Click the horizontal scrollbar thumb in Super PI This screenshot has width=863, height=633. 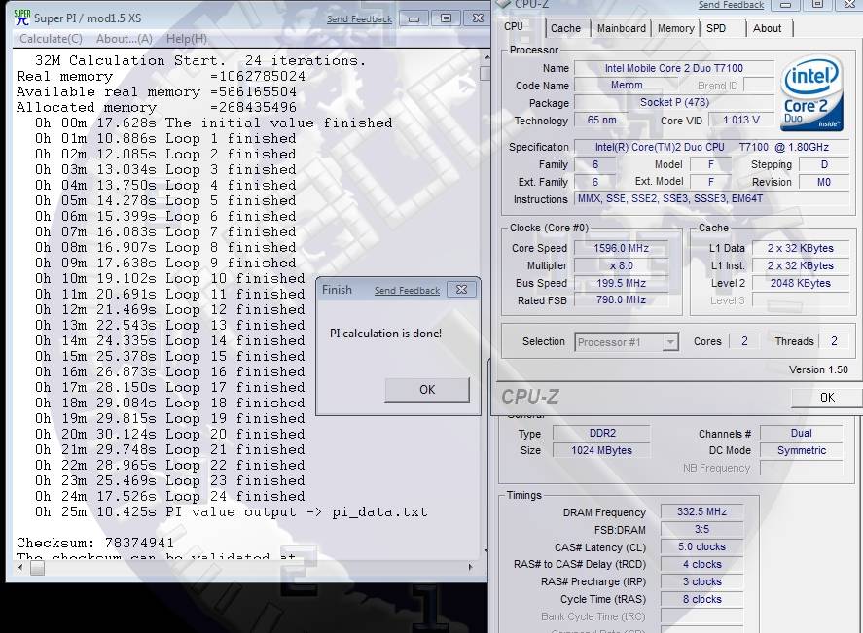37,568
